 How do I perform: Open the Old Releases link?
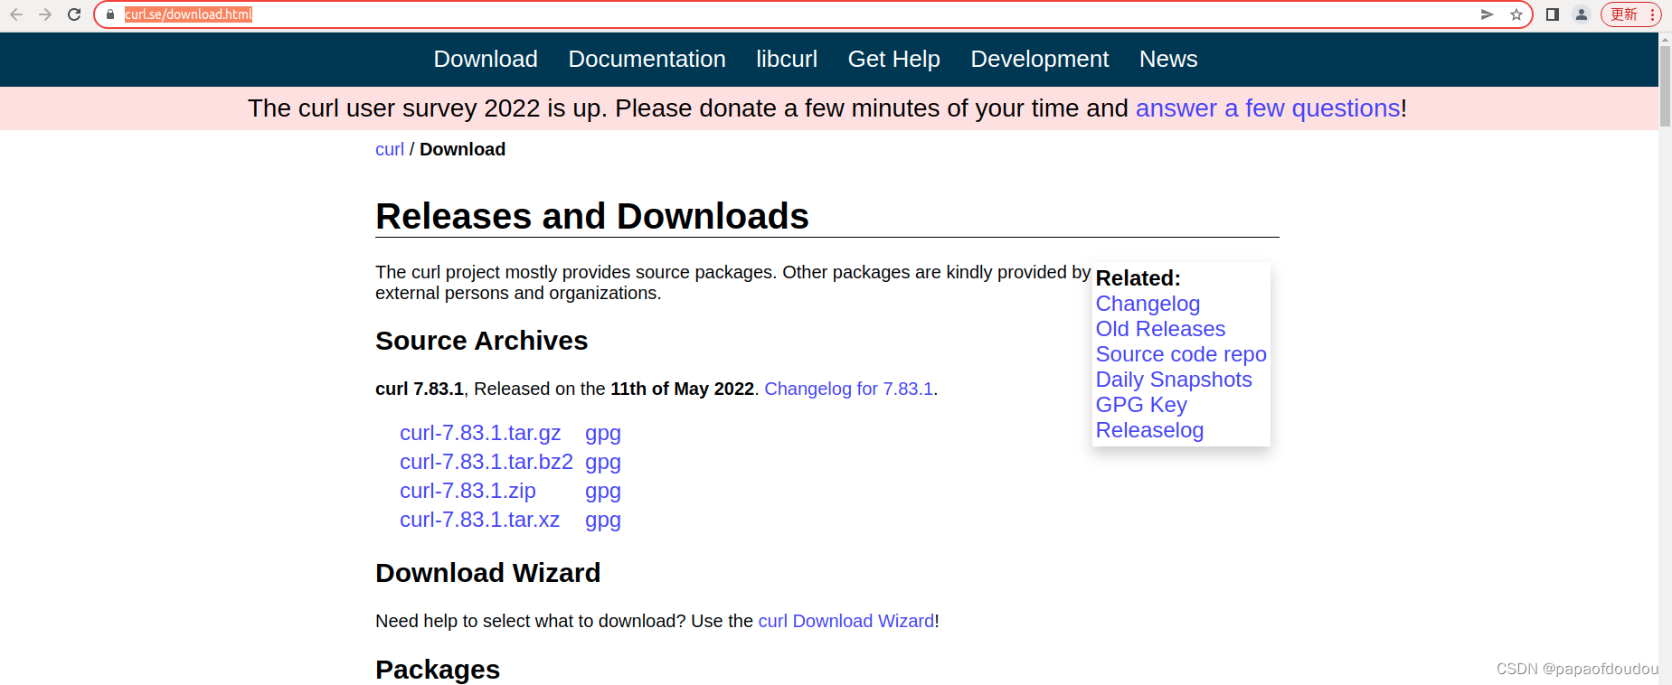(1160, 329)
